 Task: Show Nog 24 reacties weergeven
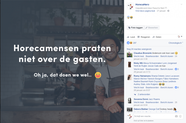[x=139, y=49]
